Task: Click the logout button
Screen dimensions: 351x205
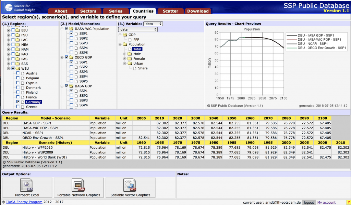Action: (309, 202)
